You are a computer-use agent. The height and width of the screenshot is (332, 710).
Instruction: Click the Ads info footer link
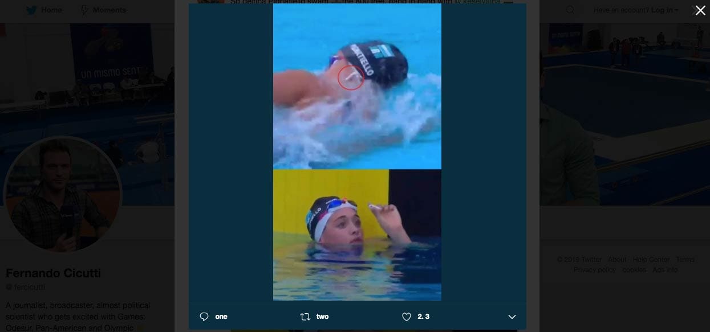tap(665, 270)
